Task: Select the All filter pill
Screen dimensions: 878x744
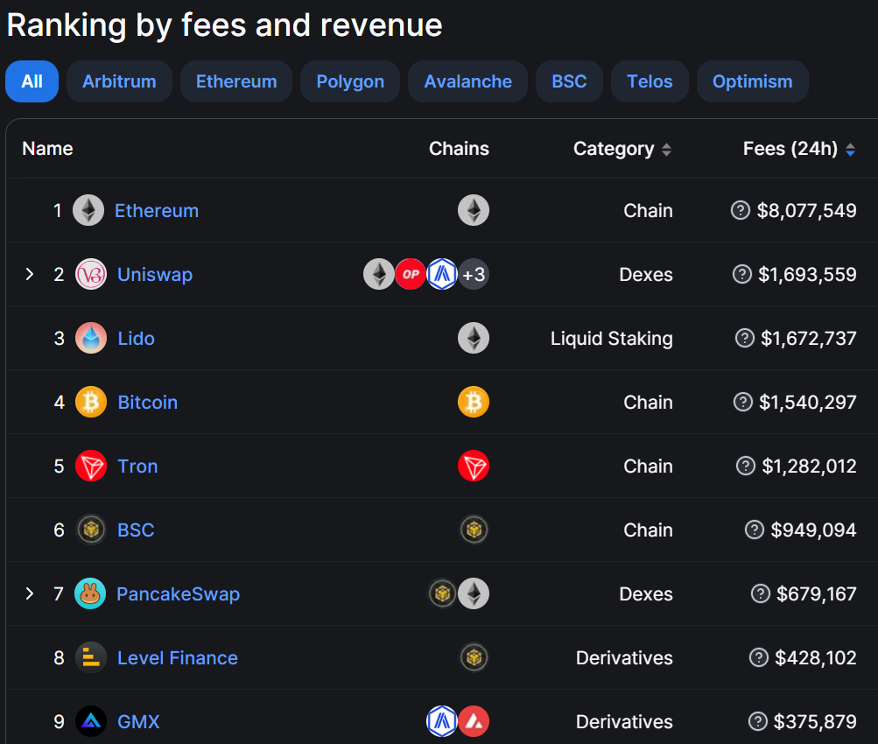Action: (x=32, y=81)
